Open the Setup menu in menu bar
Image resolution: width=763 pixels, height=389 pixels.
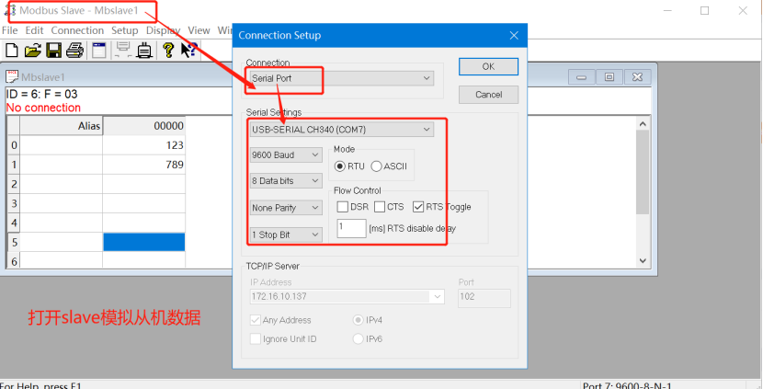coord(124,30)
